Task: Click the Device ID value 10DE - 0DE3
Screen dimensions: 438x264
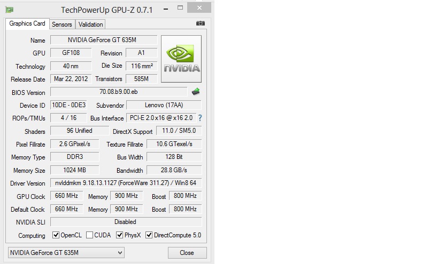Action: pos(68,105)
